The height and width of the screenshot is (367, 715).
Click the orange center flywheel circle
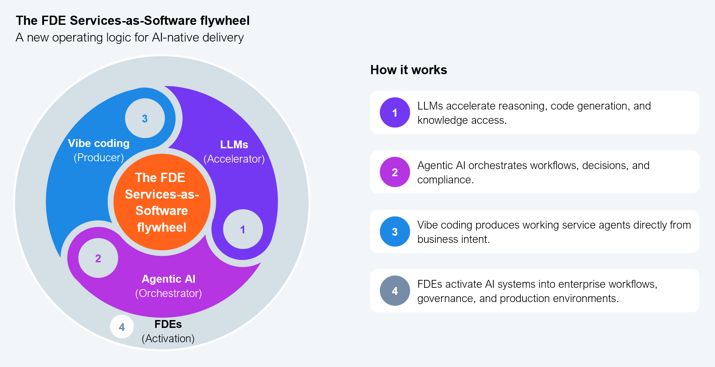(x=162, y=202)
